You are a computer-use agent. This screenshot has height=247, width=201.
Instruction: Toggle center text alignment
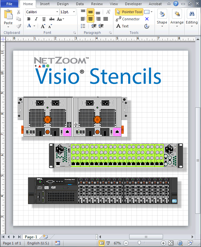[x=90, y=19]
